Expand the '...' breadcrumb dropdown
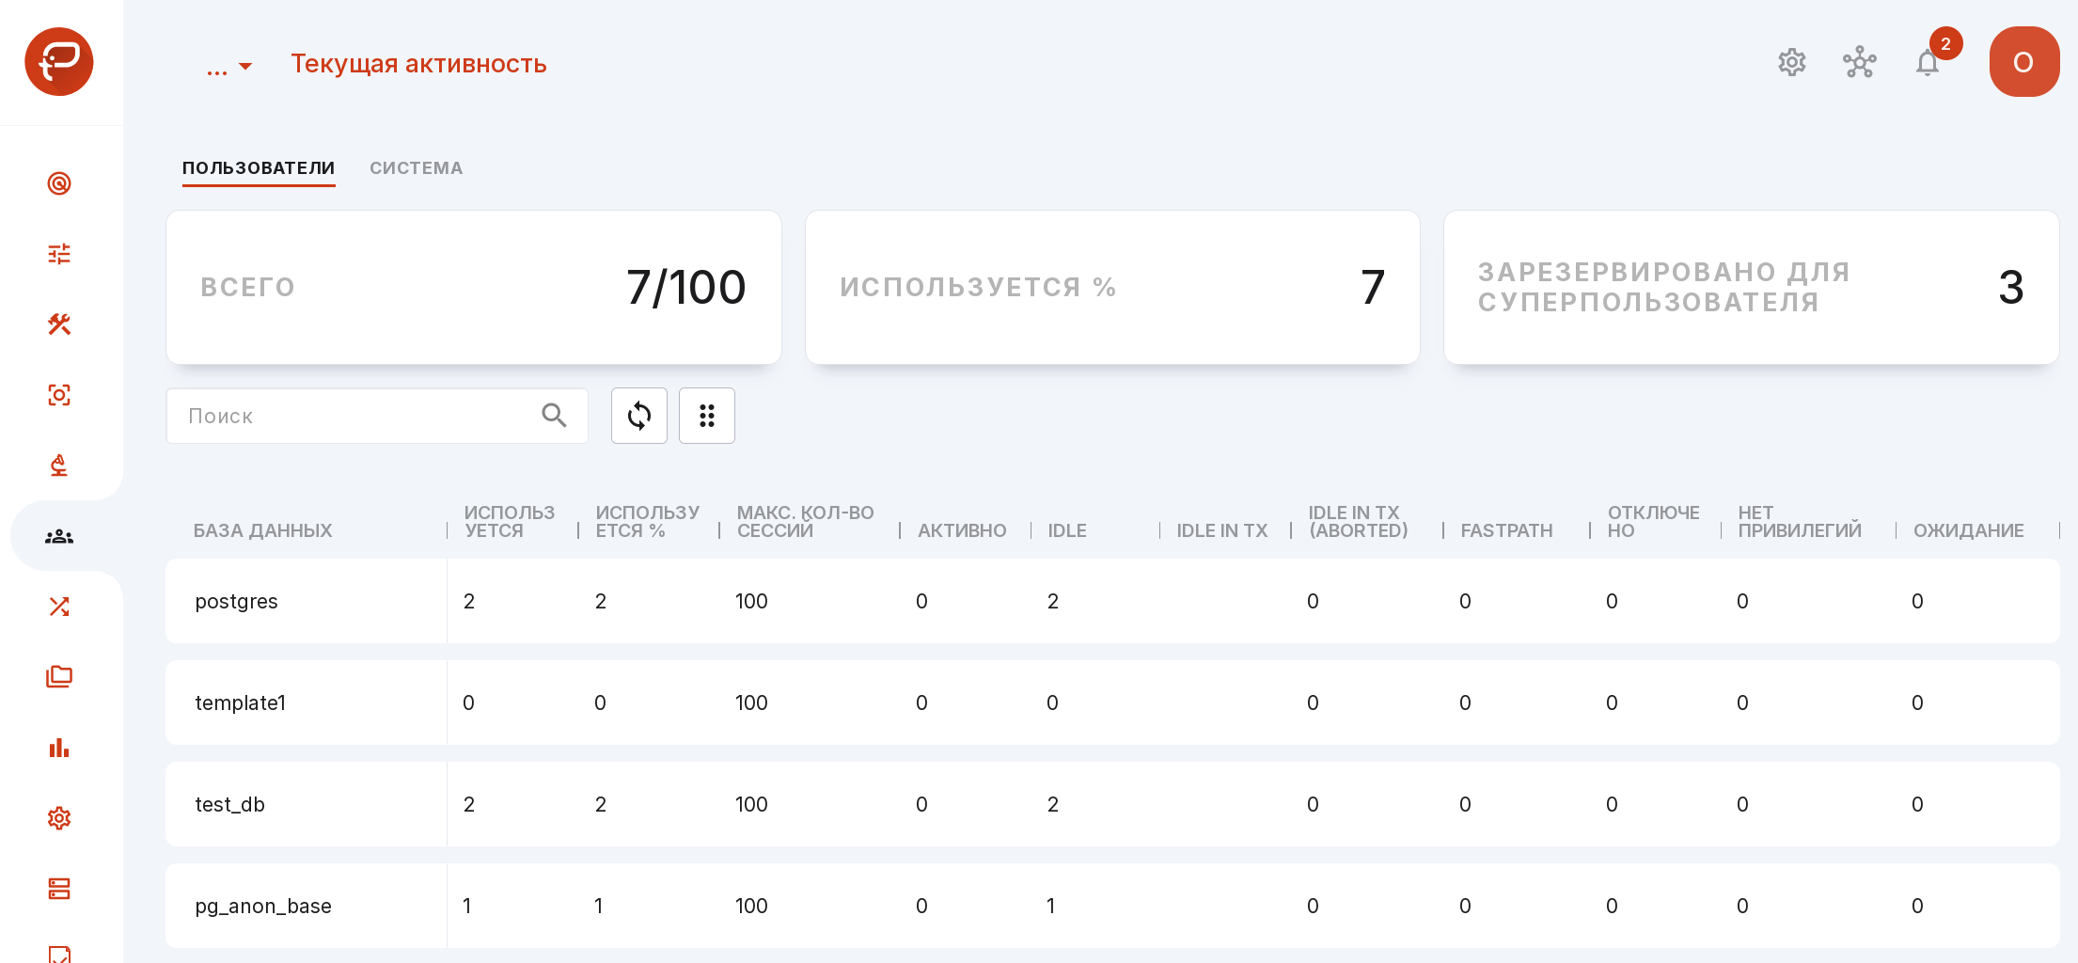 (x=228, y=66)
